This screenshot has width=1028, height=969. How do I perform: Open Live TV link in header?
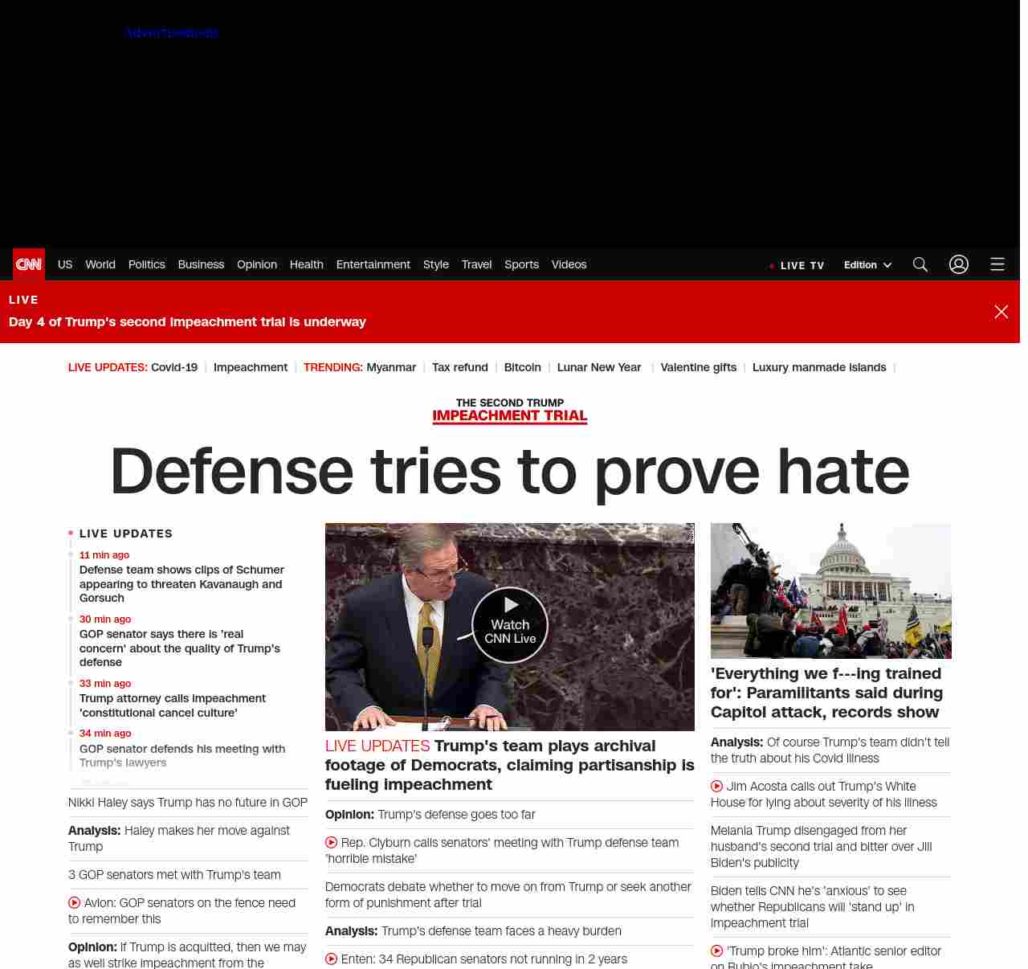[x=797, y=265]
